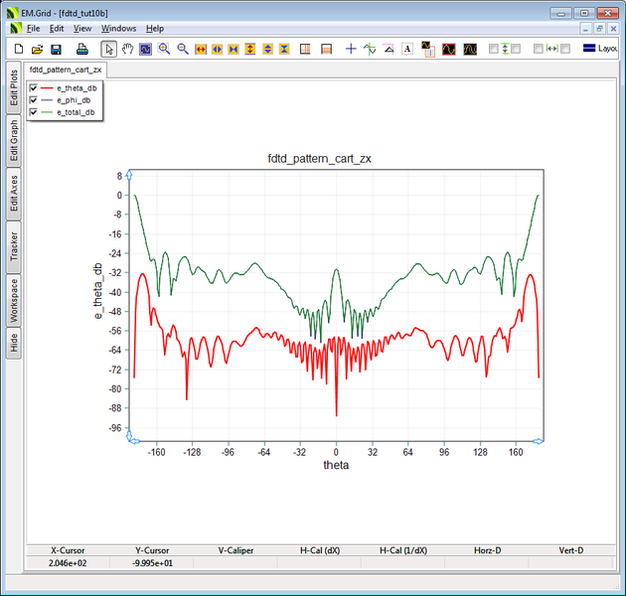Toggle the e_total_db trace checkbox

coord(33,112)
